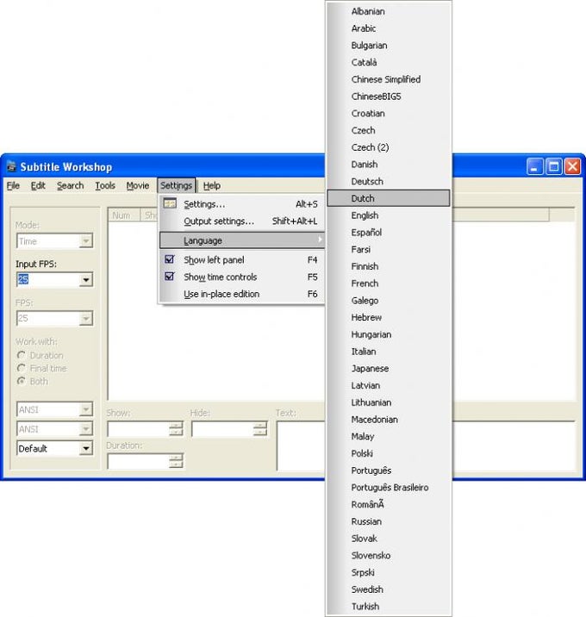This screenshot has height=617, width=586.
Task: Select Japanese language
Action: click(389, 368)
